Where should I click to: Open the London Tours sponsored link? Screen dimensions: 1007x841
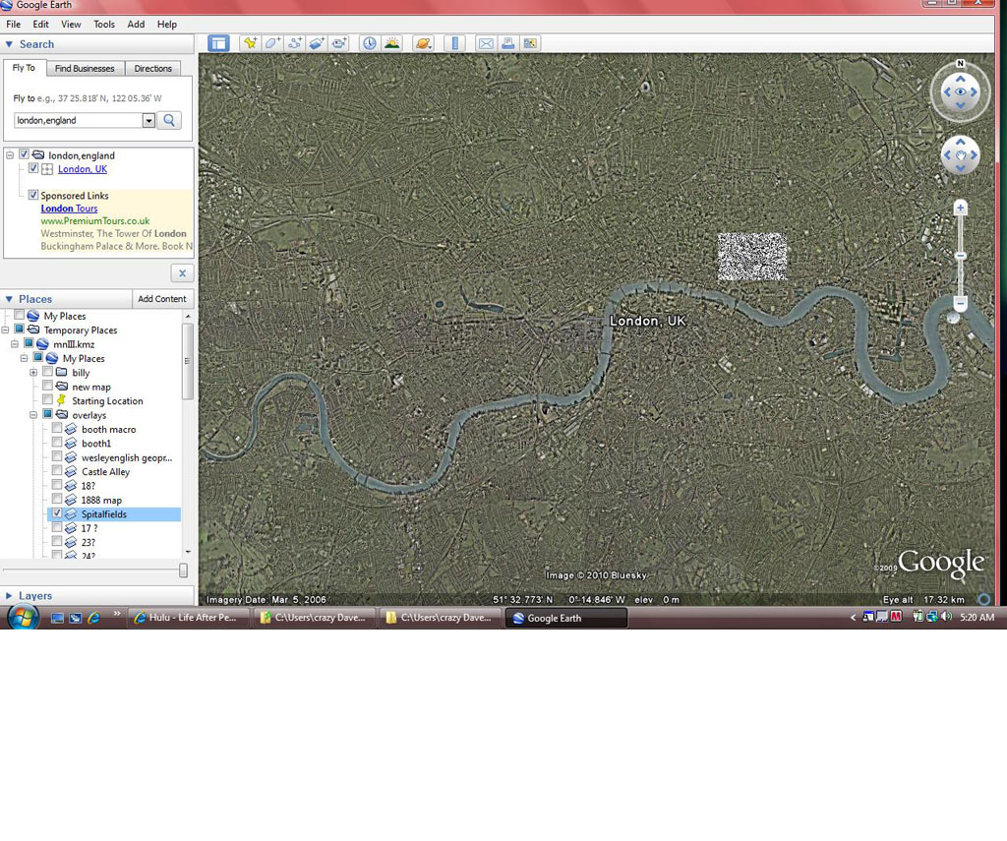click(69, 209)
